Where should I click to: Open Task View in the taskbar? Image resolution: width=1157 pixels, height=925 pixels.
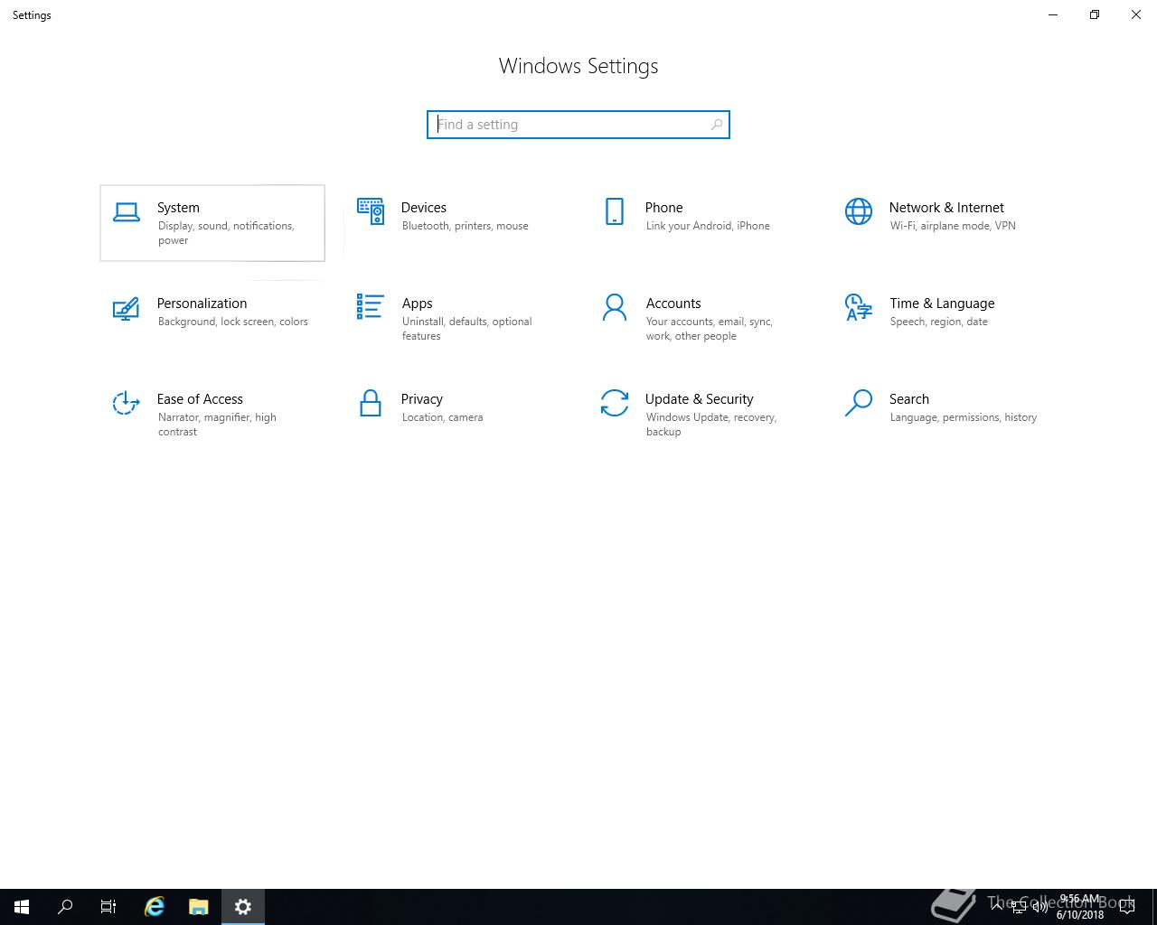[108, 907]
